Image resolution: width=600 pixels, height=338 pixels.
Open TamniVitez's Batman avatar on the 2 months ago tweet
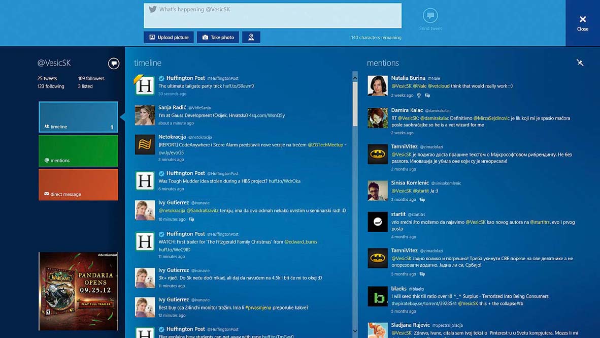pyautogui.click(x=378, y=154)
